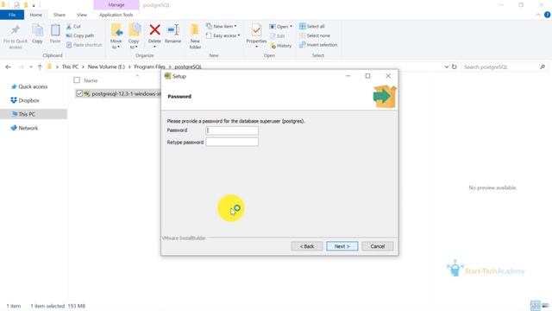The width and height of the screenshot is (552, 311).
Task: Select the postgresql-12.3-1-windows file name
Action: 126,94
